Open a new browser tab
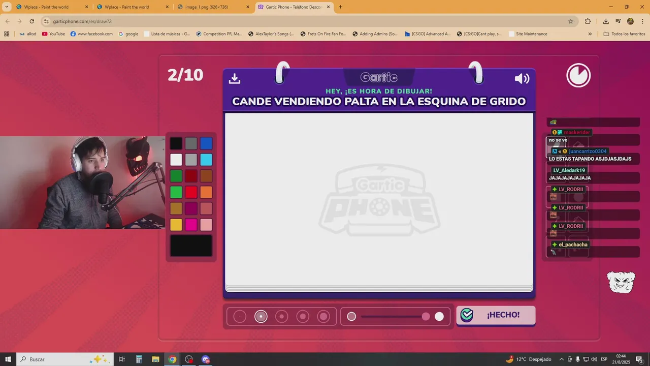 point(340,7)
